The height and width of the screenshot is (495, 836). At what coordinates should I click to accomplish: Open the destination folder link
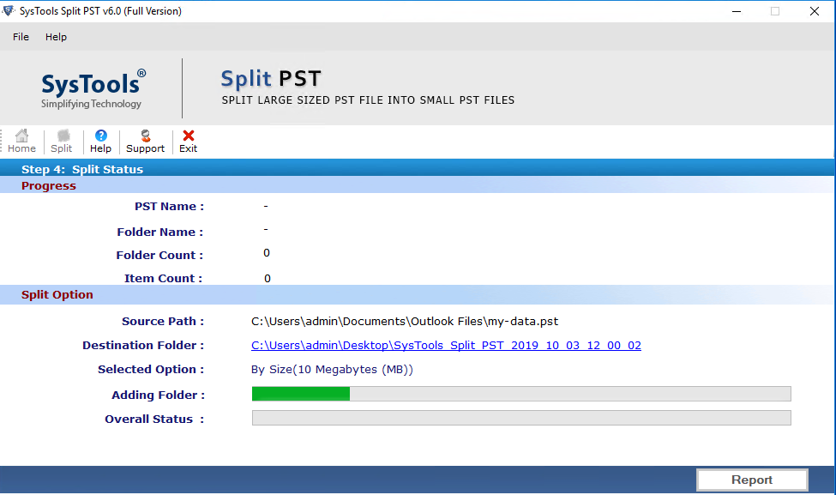(446, 345)
